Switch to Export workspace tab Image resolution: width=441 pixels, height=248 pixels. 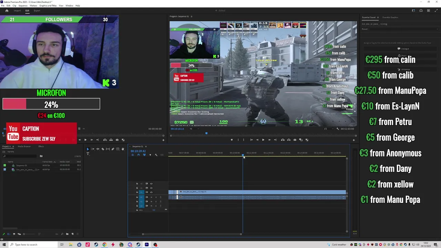click(37, 11)
